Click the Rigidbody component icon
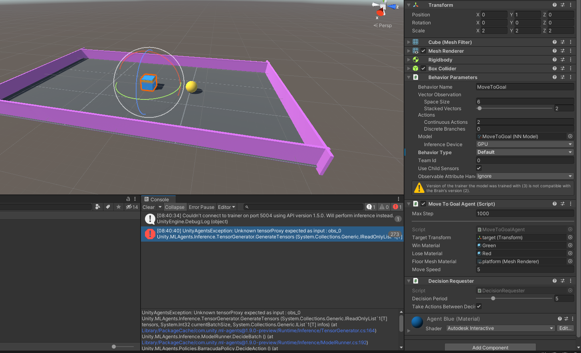The width and height of the screenshot is (581, 353). pos(416,59)
